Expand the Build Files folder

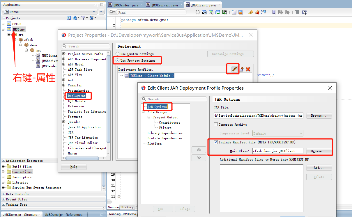[3, 167]
